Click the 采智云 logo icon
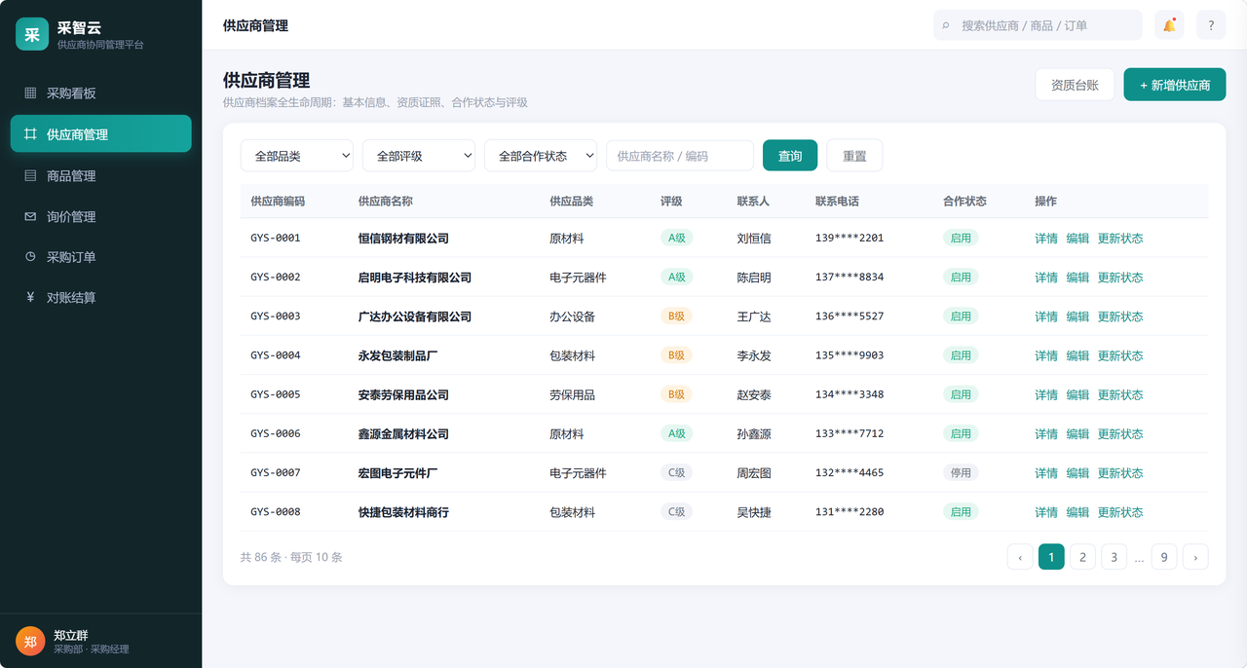Viewport: 1247px width, 668px height. click(32, 34)
